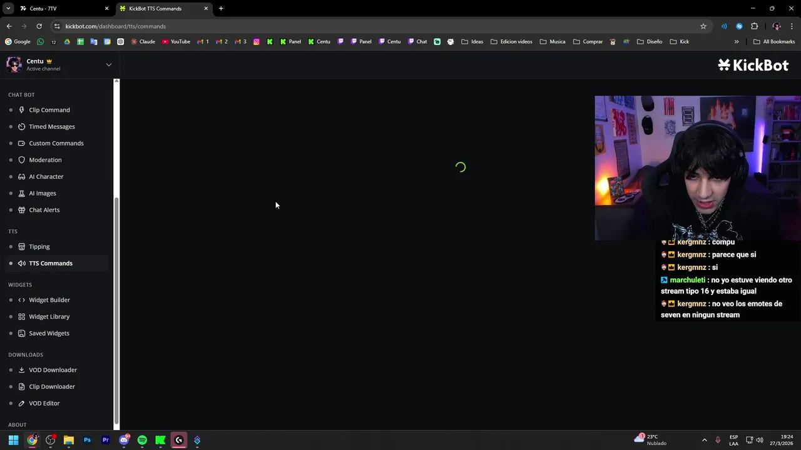Open the Google bookmark

pyautogui.click(x=18, y=42)
